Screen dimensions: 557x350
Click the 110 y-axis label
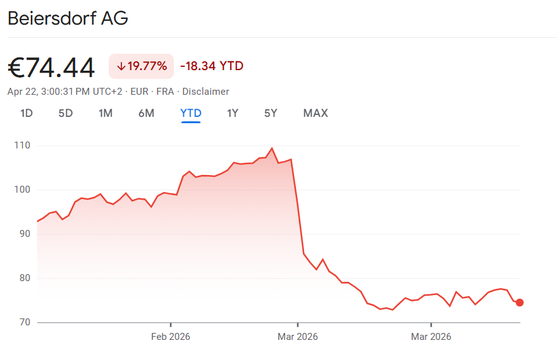[x=22, y=145]
